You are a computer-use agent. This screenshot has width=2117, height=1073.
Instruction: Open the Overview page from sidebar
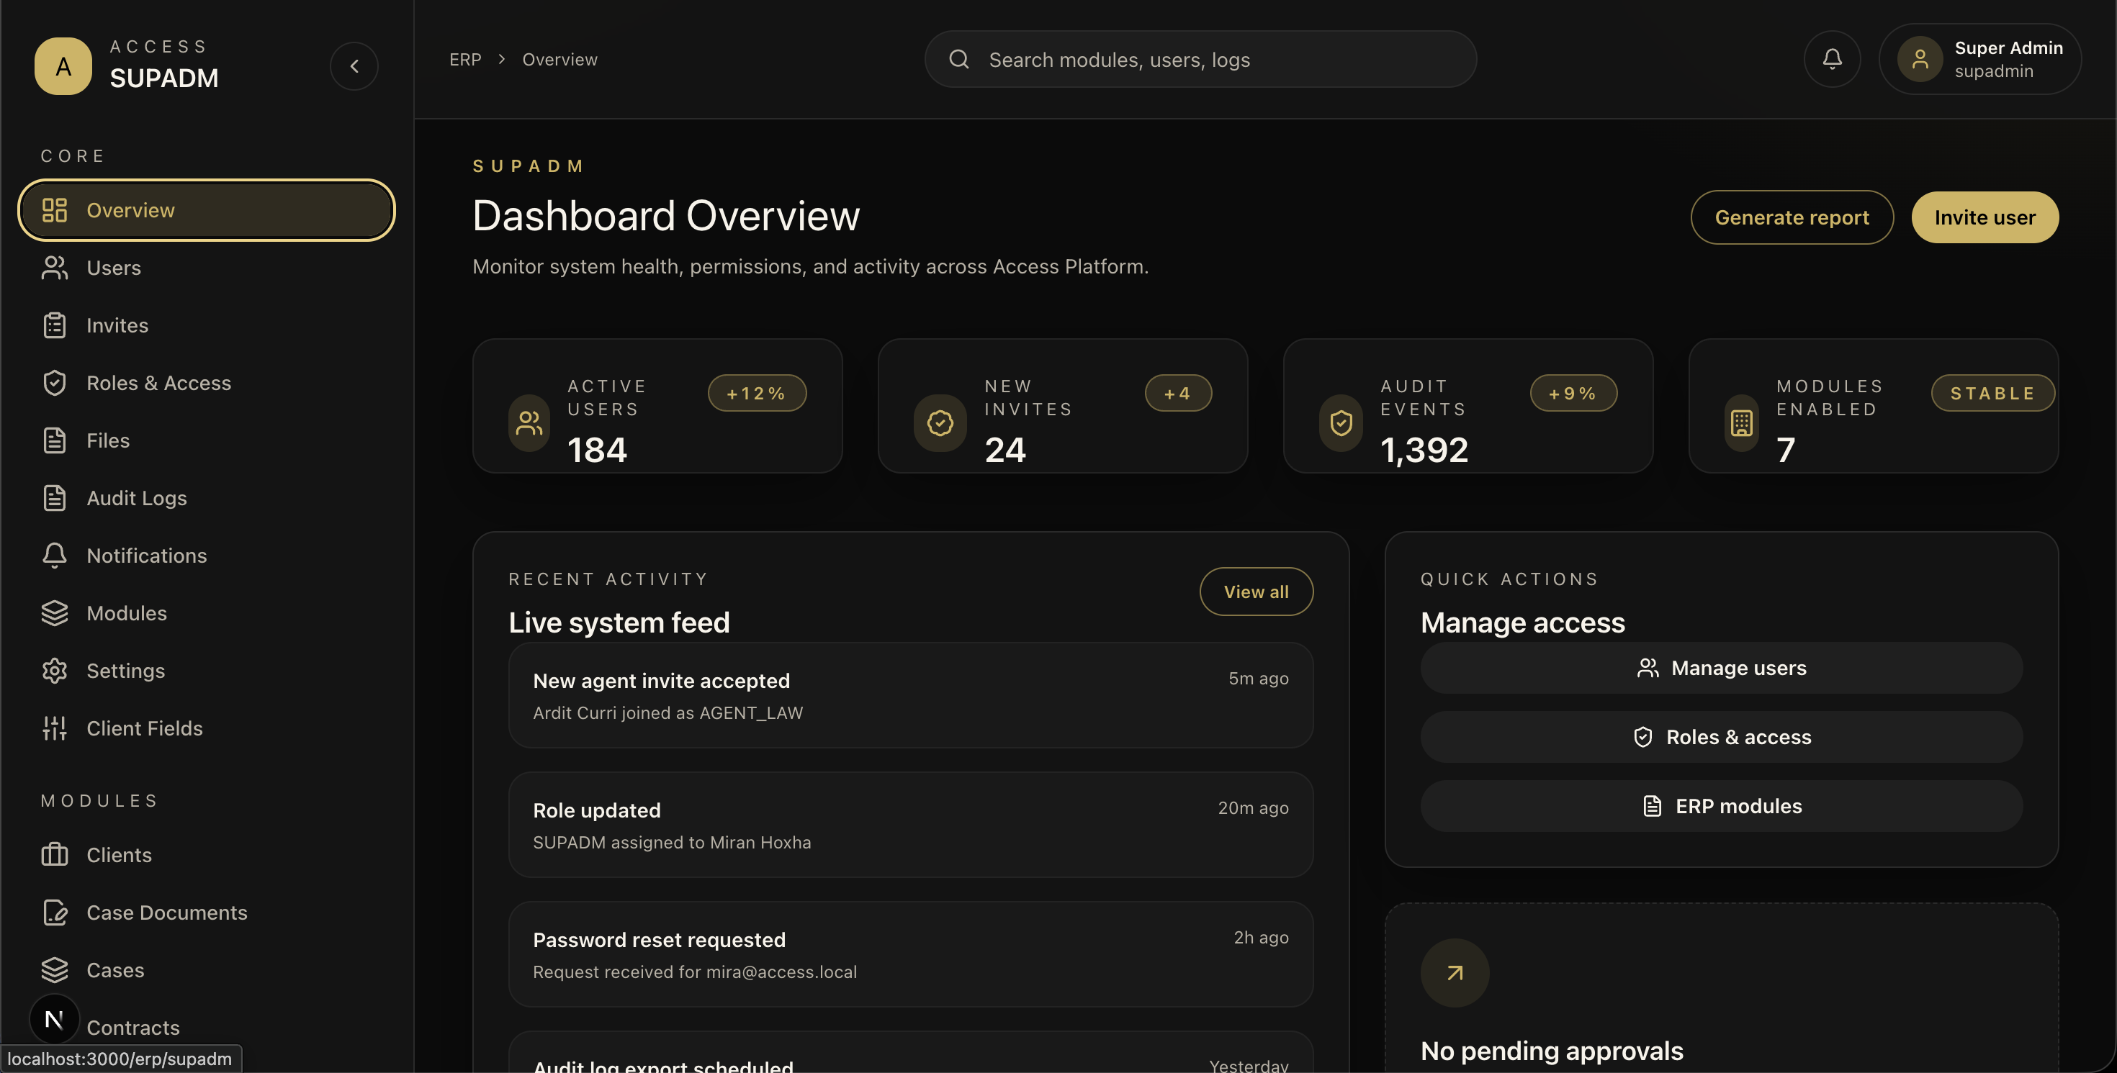point(206,210)
